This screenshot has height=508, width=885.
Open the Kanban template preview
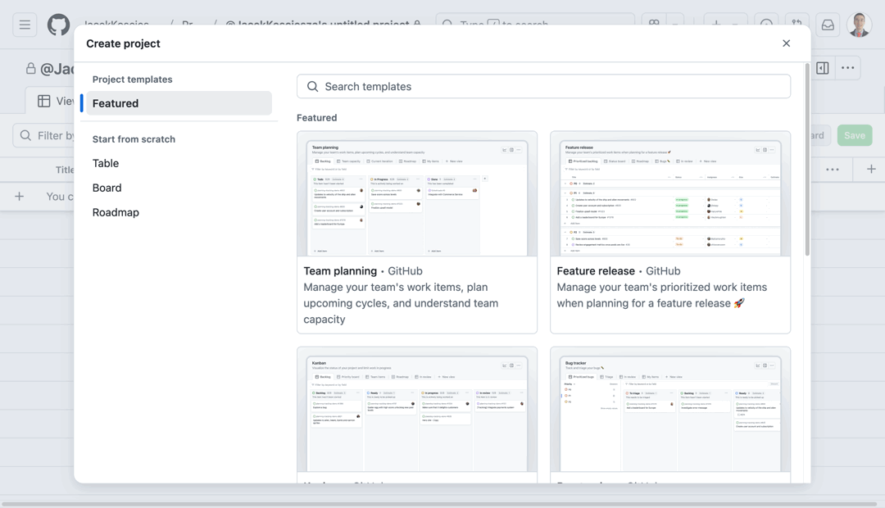tap(417, 410)
